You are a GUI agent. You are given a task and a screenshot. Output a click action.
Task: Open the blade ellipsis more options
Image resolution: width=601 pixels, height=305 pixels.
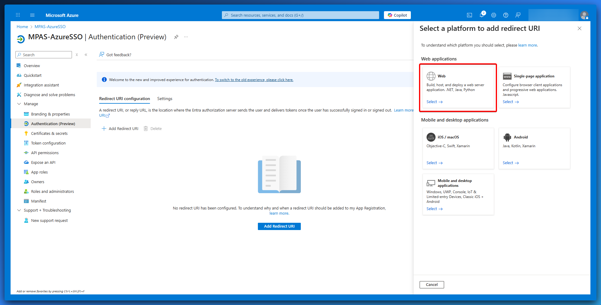[x=186, y=37]
